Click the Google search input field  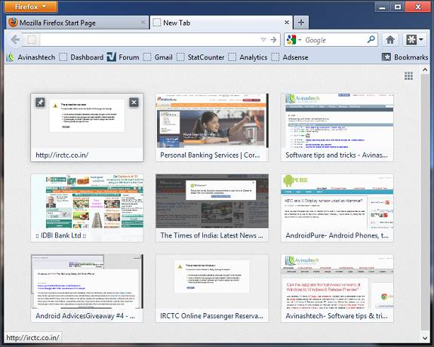334,40
